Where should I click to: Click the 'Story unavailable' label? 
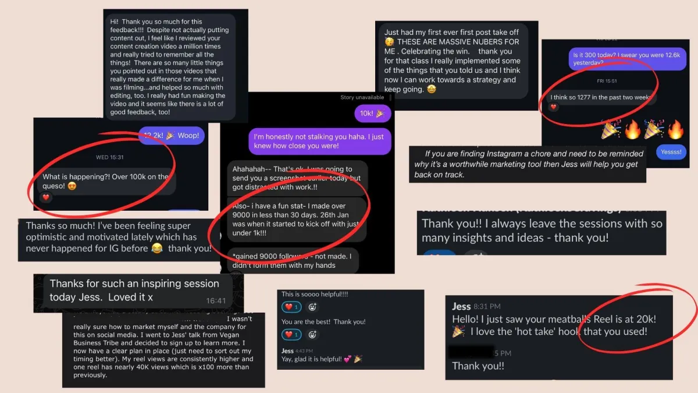[362, 97]
